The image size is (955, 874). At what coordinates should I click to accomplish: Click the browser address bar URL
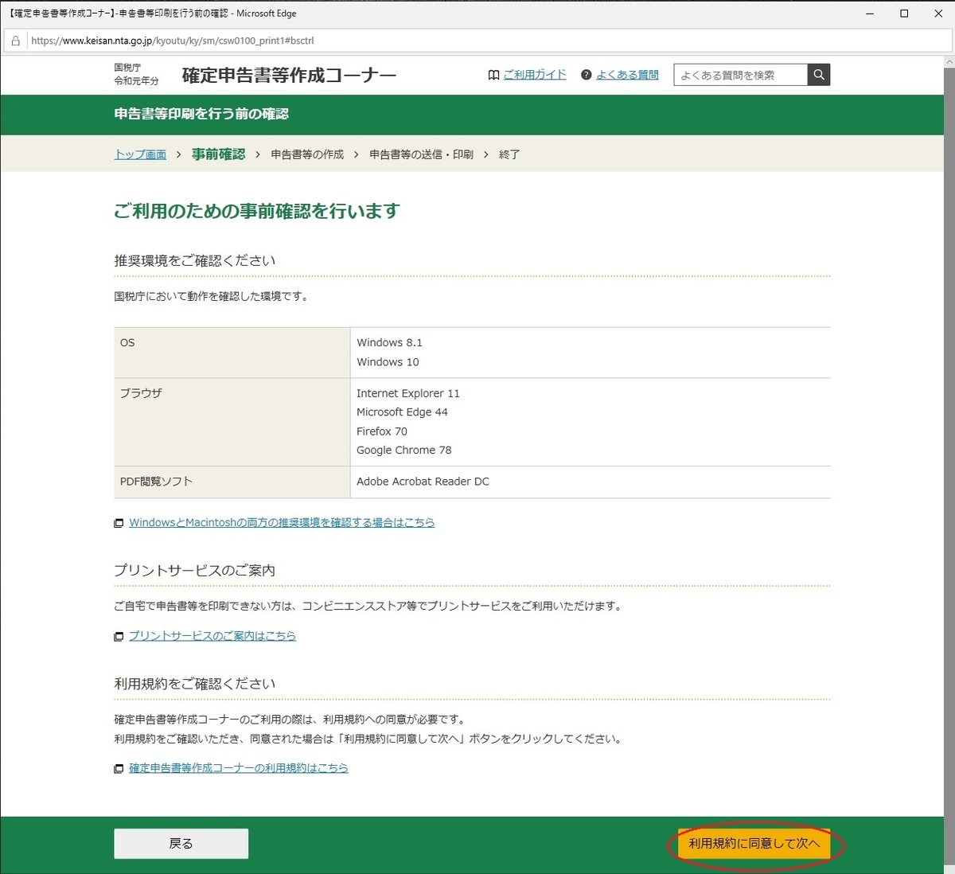173,41
